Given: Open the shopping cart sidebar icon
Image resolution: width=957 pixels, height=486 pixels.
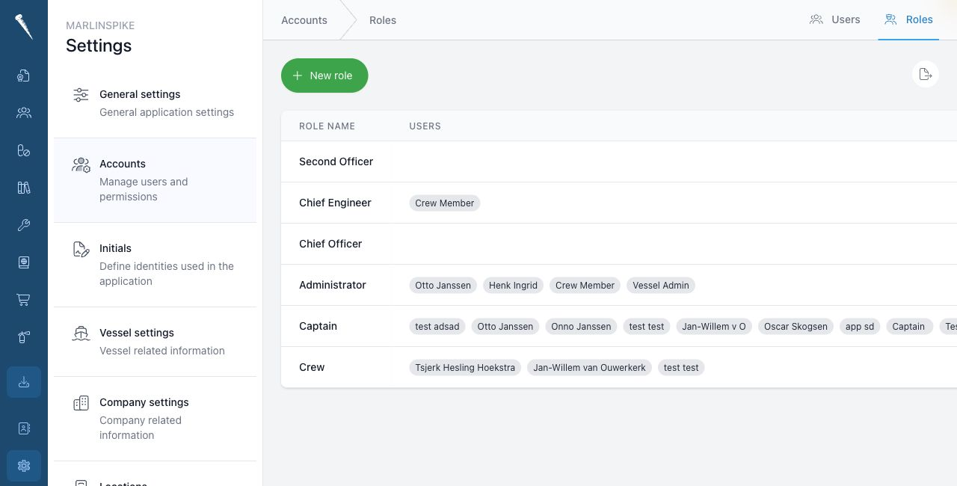Looking at the screenshot, I should 24,300.
